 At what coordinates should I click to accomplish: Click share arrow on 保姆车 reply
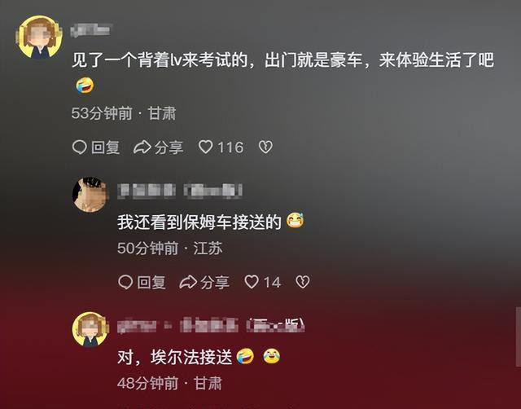[x=188, y=282]
